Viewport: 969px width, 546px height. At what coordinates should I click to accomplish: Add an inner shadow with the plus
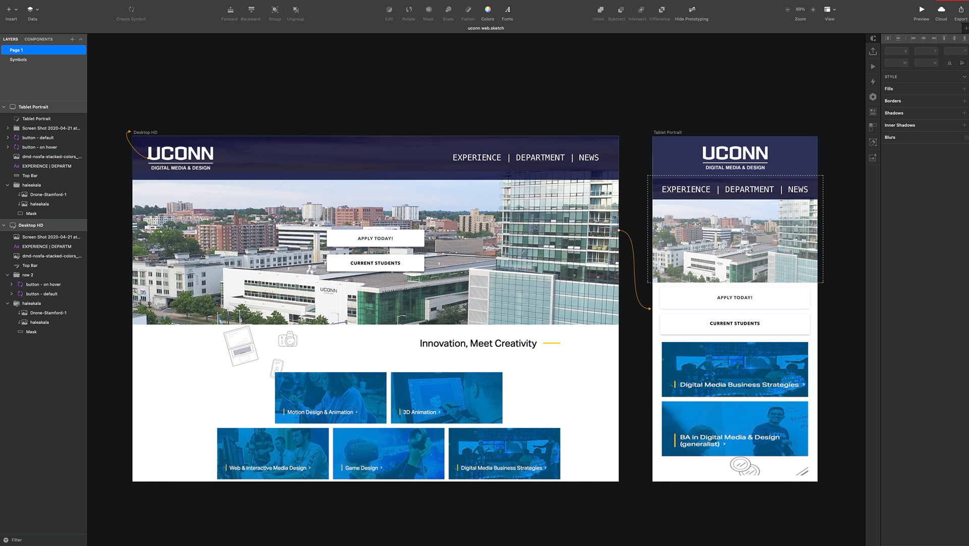(x=964, y=125)
